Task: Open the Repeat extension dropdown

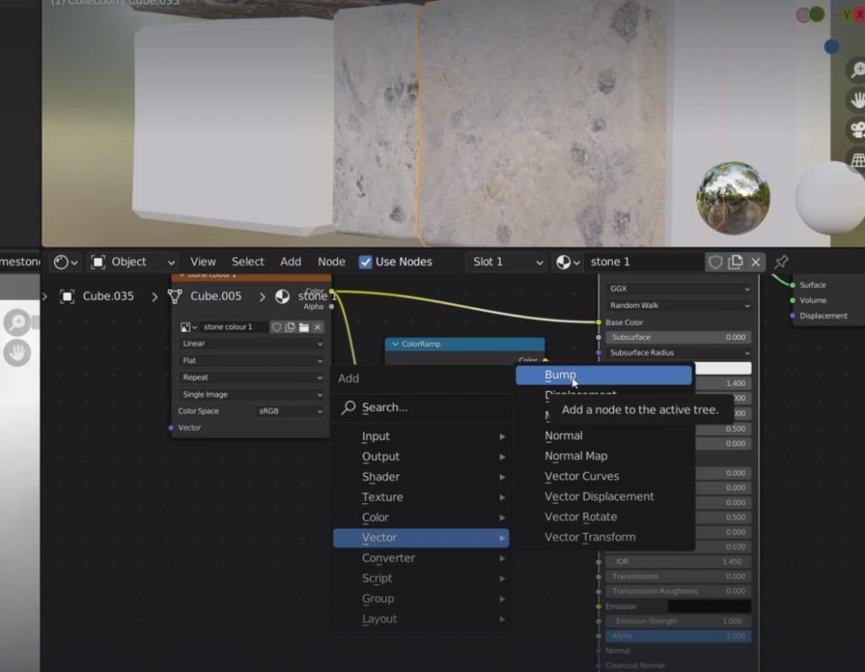Action: pyautogui.click(x=252, y=377)
